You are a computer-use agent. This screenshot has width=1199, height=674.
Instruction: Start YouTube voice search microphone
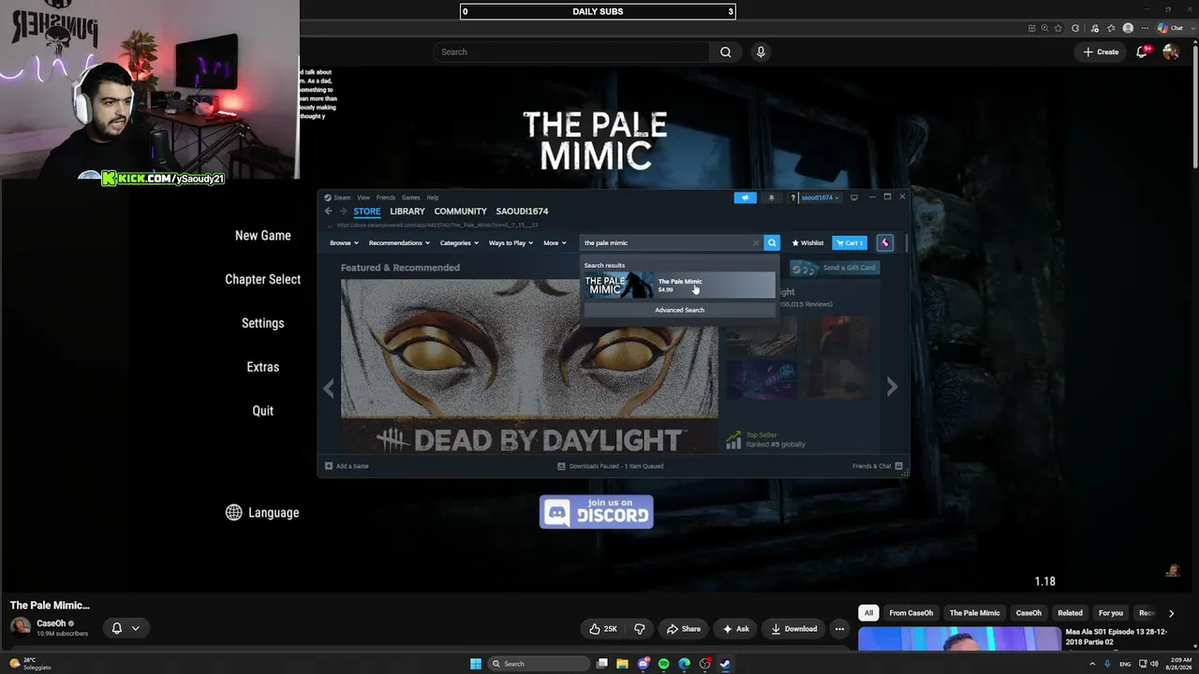click(x=761, y=52)
